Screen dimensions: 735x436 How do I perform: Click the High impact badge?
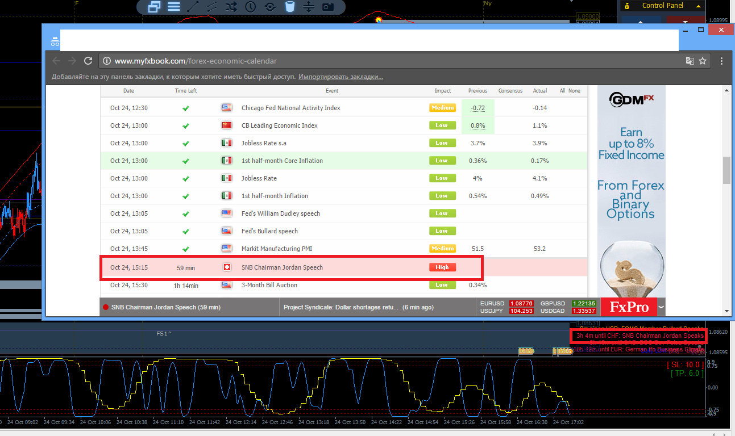click(x=442, y=267)
